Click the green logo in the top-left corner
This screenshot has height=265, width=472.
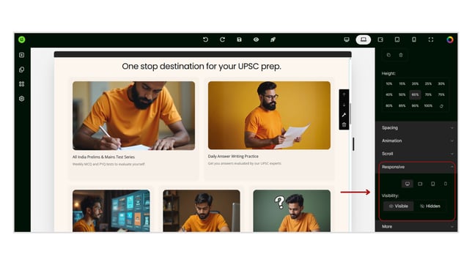[22, 40]
